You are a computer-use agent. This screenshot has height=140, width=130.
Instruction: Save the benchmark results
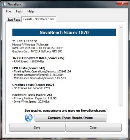pyautogui.click(x=37, y=128)
